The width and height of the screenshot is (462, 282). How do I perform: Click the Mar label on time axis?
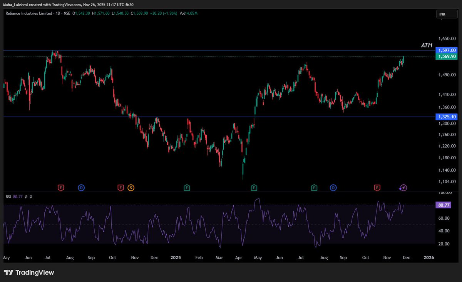pyautogui.click(x=219, y=257)
